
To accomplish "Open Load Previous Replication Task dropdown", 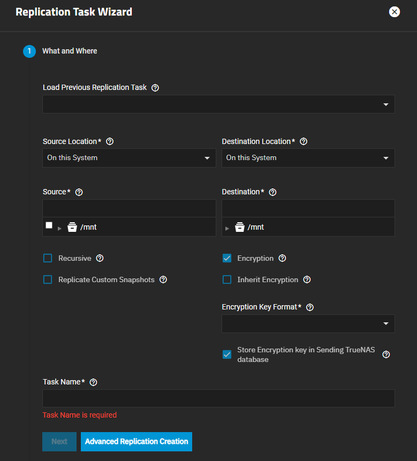I will pyautogui.click(x=218, y=104).
